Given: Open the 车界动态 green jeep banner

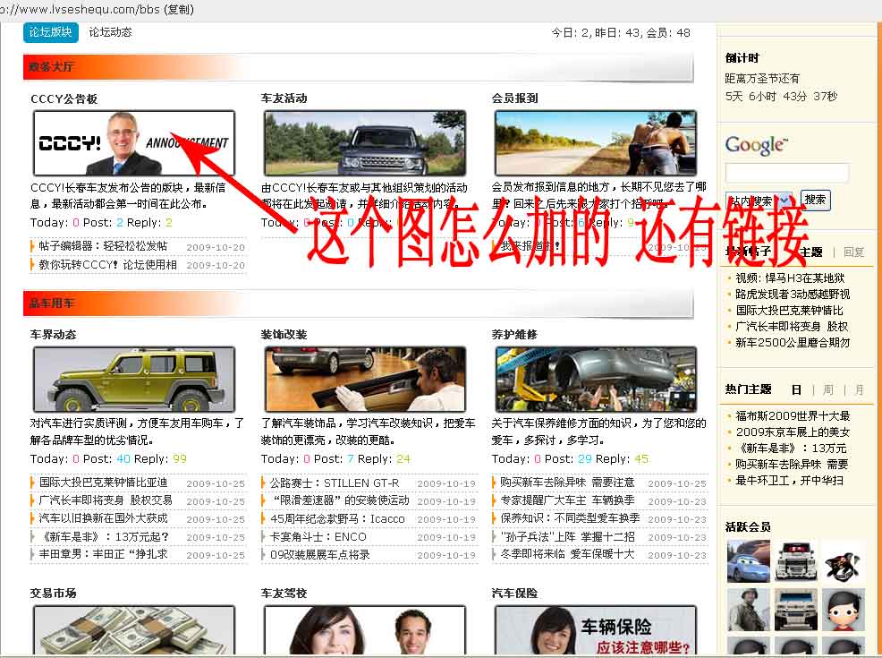Looking at the screenshot, I should (x=134, y=380).
